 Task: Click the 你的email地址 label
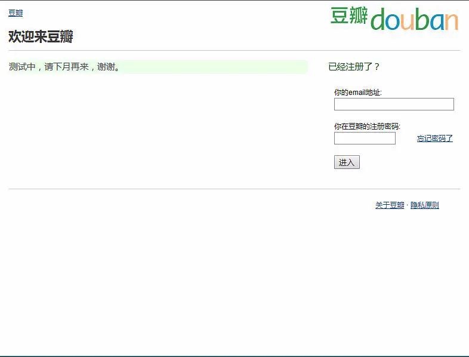click(358, 92)
